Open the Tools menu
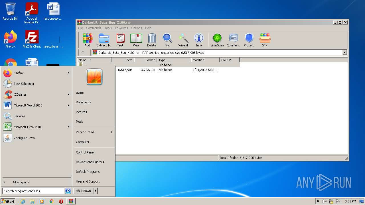Image resolution: width=365 pixels, height=205 pixels. (x=108, y=28)
